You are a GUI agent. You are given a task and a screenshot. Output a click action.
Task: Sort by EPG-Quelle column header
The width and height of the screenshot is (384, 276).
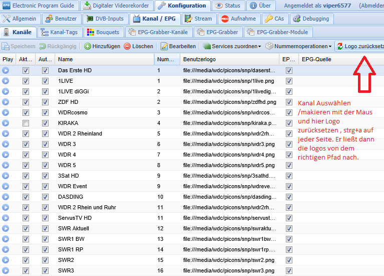(x=341, y=59)
